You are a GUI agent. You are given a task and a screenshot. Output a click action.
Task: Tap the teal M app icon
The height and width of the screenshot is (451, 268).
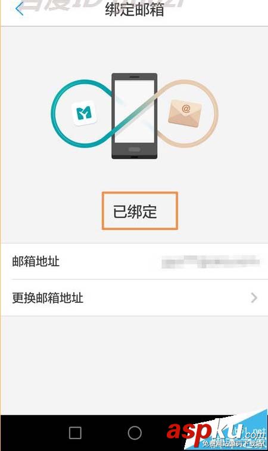pyautogui.click(x=84, y=113)
